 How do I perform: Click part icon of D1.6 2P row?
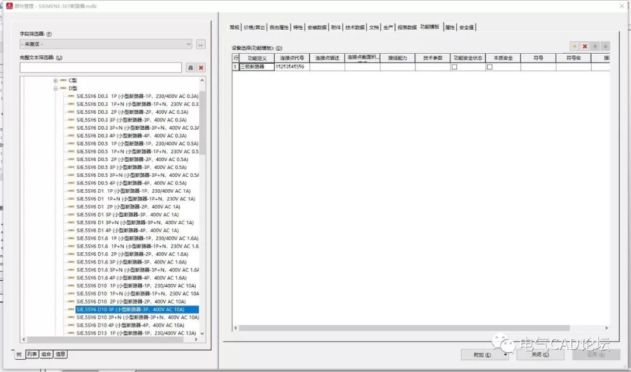pos(71,254)
